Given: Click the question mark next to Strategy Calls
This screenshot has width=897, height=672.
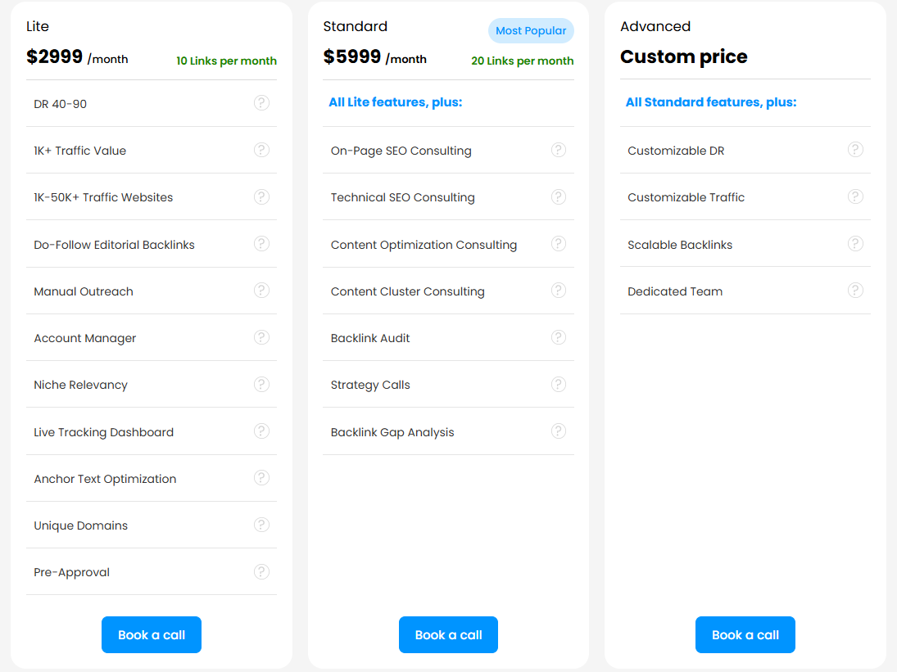Looking at the screenshot, I should pos(558,384).
